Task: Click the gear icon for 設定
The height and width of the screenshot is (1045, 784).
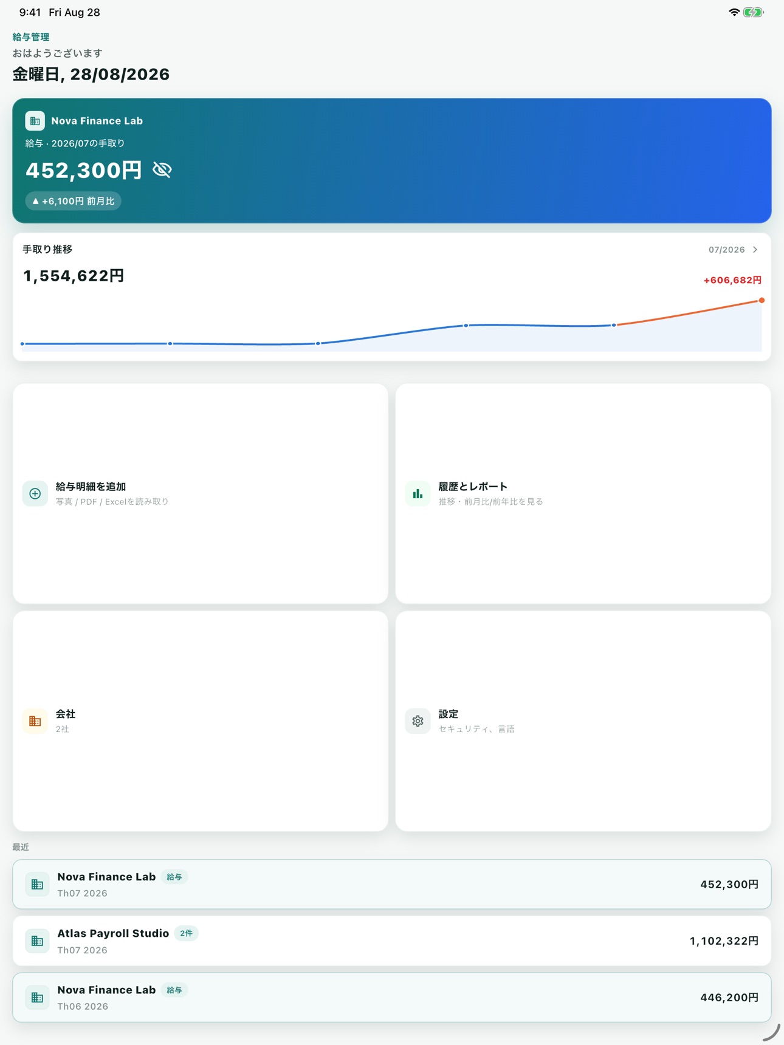Action: pyautogui.click(x=418, y=721)
